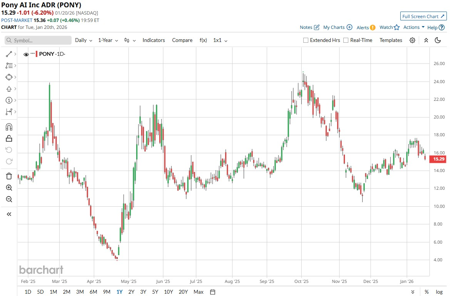Toggle the lock drawings icon
The width and height of the screenshot is (453, 296).
tap(9, 139)
